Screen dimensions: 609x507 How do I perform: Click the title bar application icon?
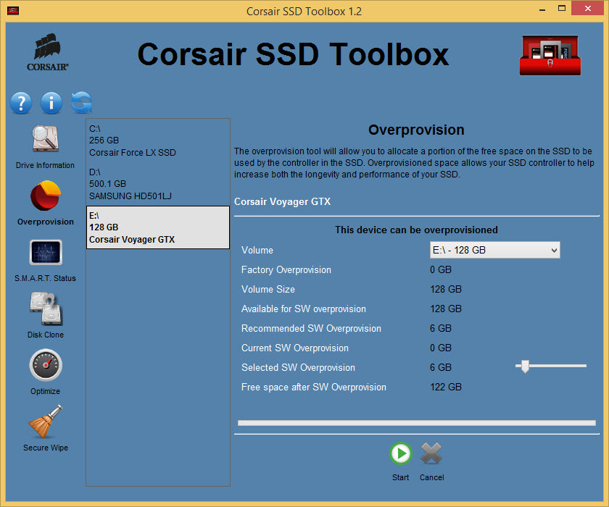[13, 10]
